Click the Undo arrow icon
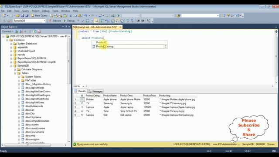The width and height of the screenshot is (279, 157). tap(85, 16)
